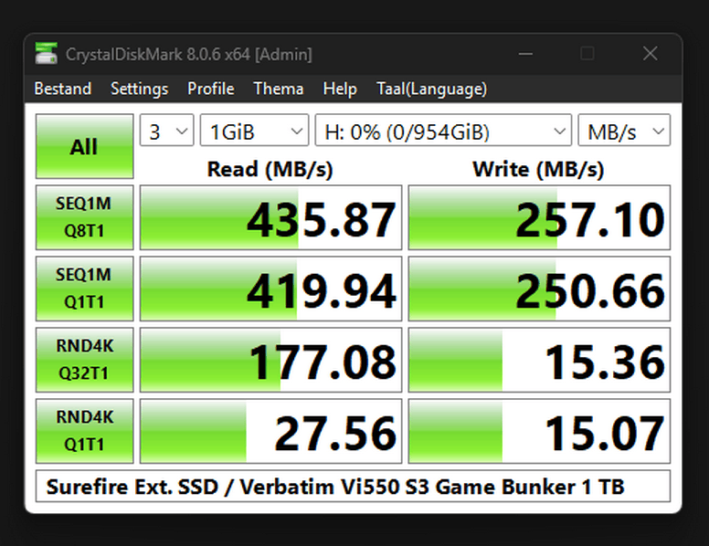The width and height of the screenshot is (709, 546).
Task: Click the Write (MB/s) column header
Action: pos(538,170)
